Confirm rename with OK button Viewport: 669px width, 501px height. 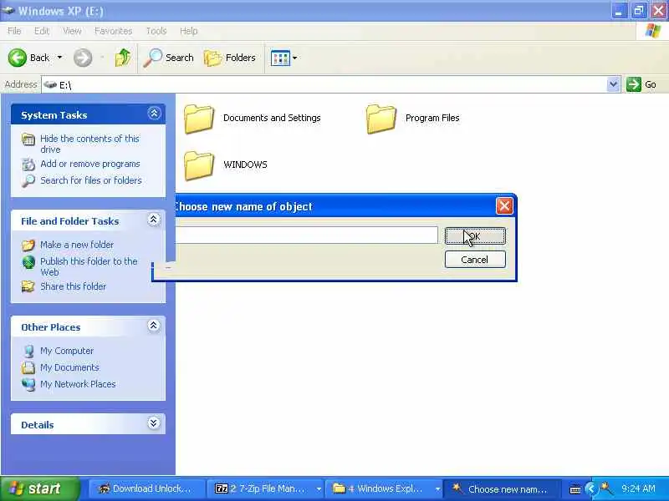[x=475, y=236]
